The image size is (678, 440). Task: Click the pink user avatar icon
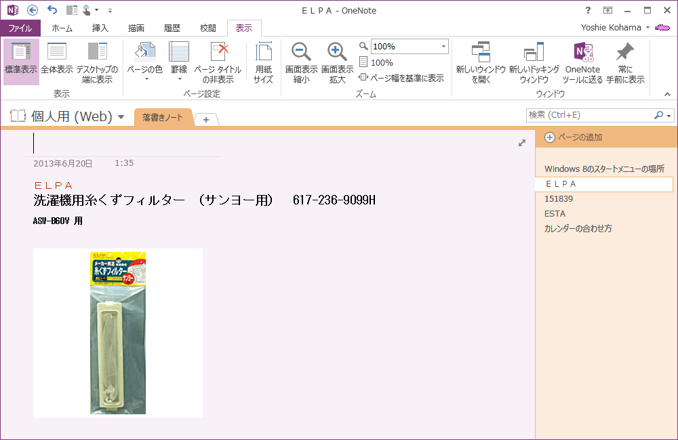click(x=662, y=28)
